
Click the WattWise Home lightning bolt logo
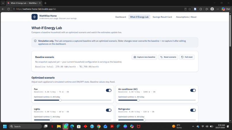pos(35,17)
